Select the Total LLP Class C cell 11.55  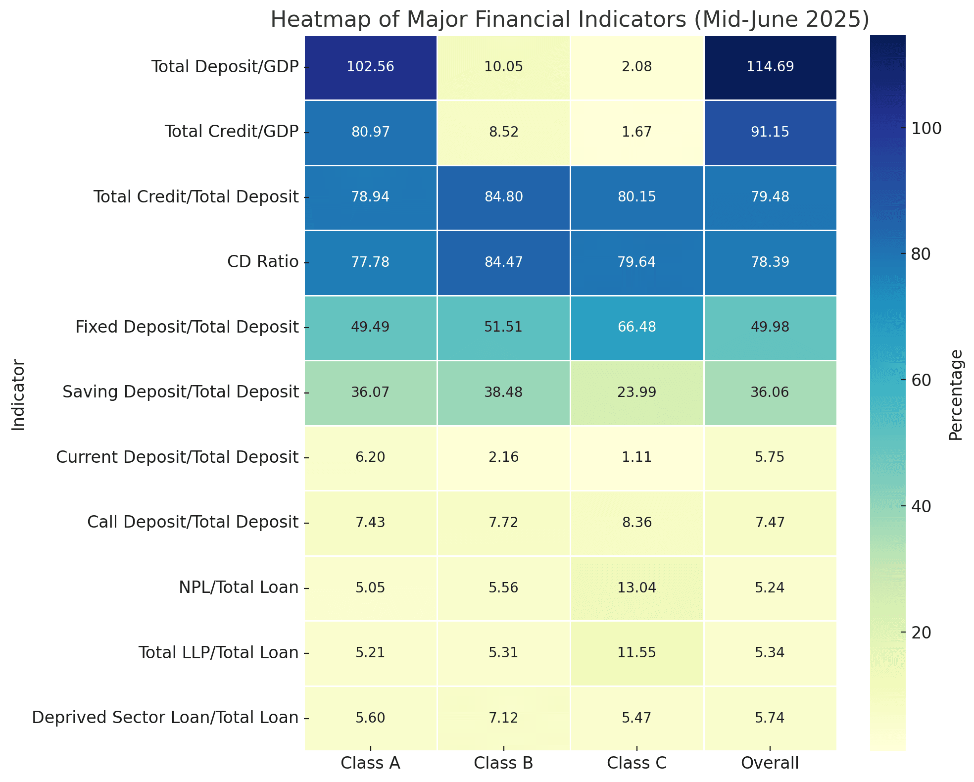(636, 653)
